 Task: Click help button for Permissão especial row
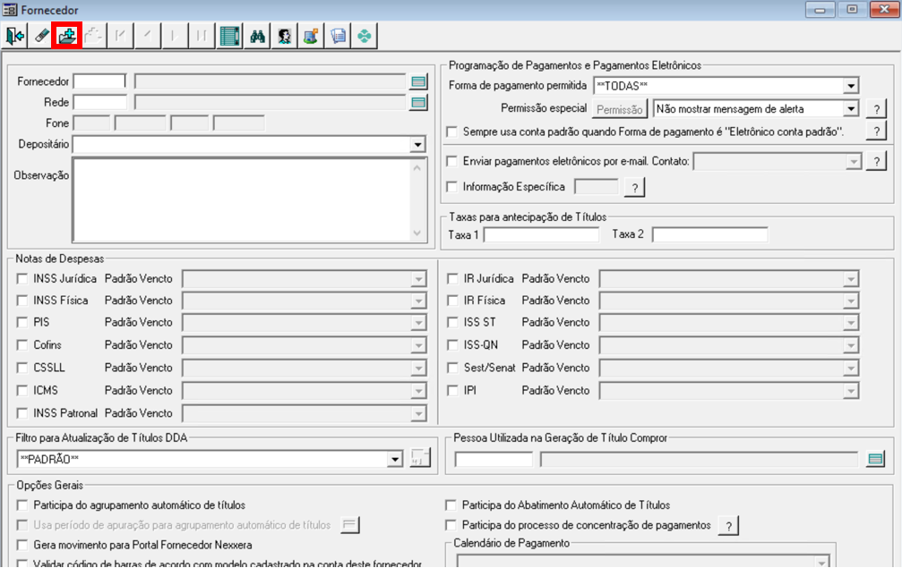pos(876,109)
